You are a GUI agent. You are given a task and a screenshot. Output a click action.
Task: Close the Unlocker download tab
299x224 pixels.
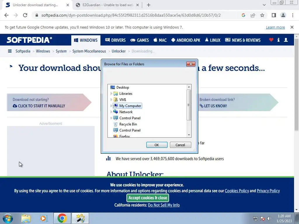point(68,5)
